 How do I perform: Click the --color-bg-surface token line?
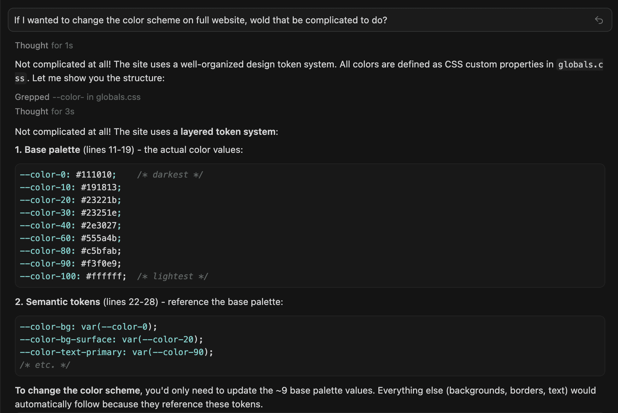pos(111,340)
